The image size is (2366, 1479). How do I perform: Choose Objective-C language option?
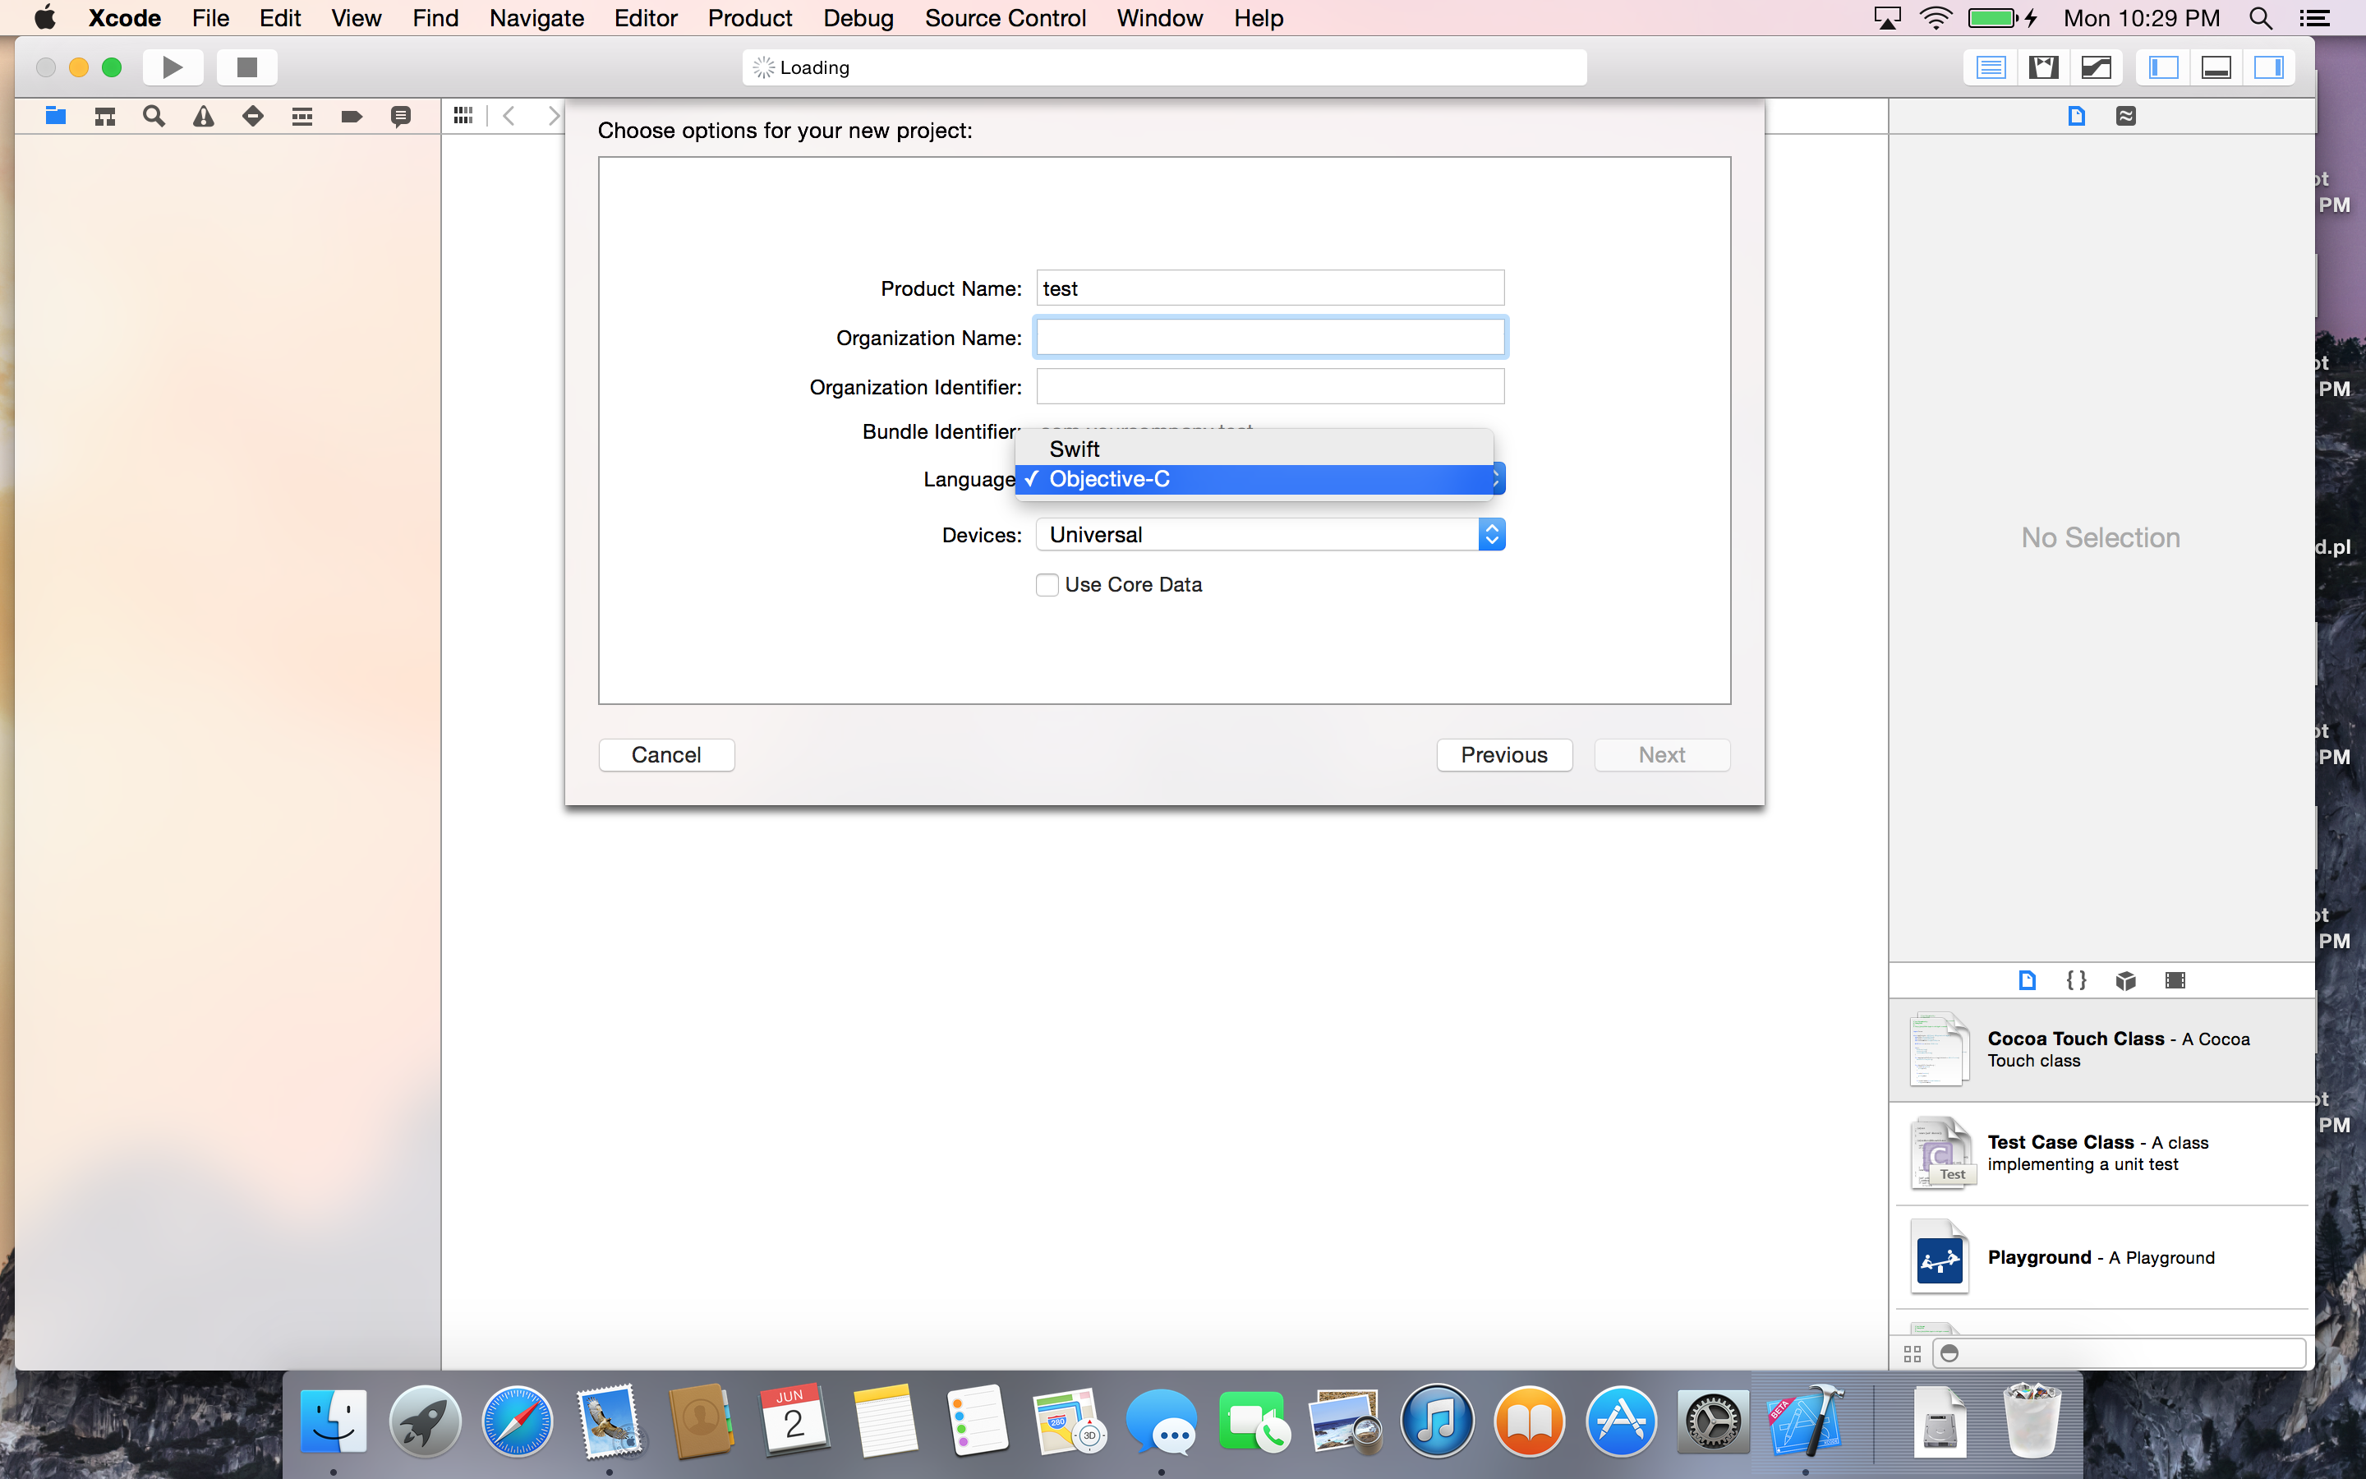pyautogui.click(x=1109, y=479)
